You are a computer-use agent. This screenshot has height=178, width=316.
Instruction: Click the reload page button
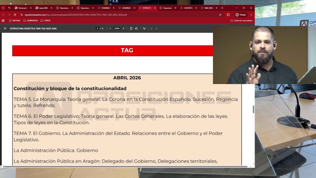coord(15,15)
